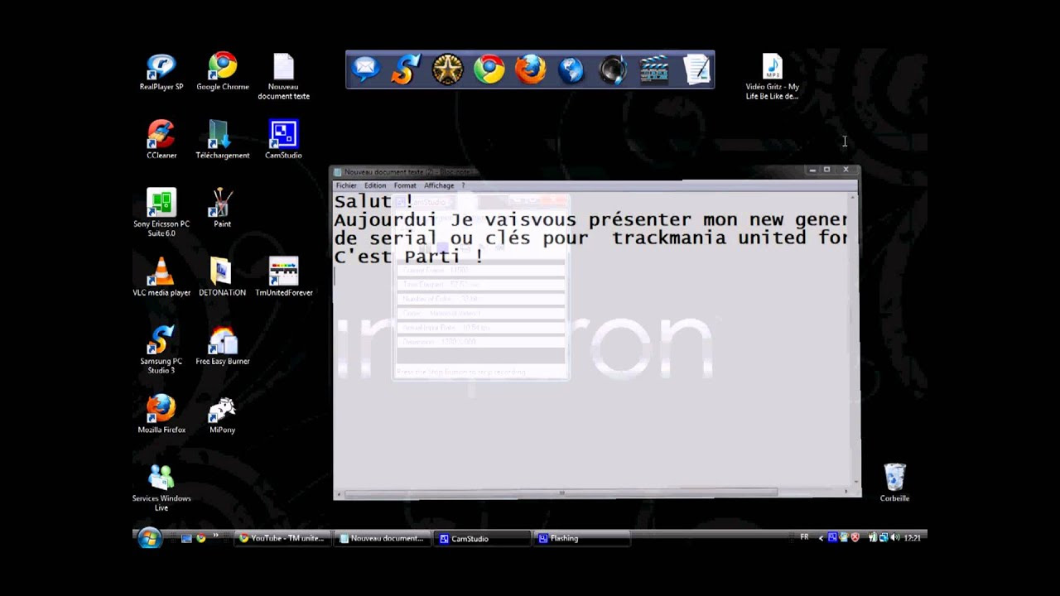Image resolution: width=1060 pixels, height=596 pixels.
Task: Open Fichier menu in Notepad
Action: [346, 185]
